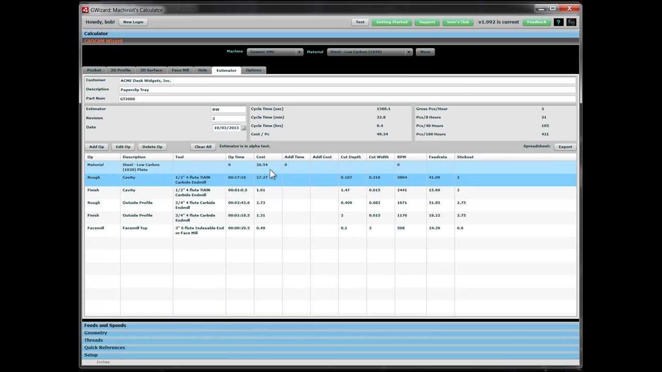Click the 3" 6 flute Indexable End tool cell

(199, 230)
